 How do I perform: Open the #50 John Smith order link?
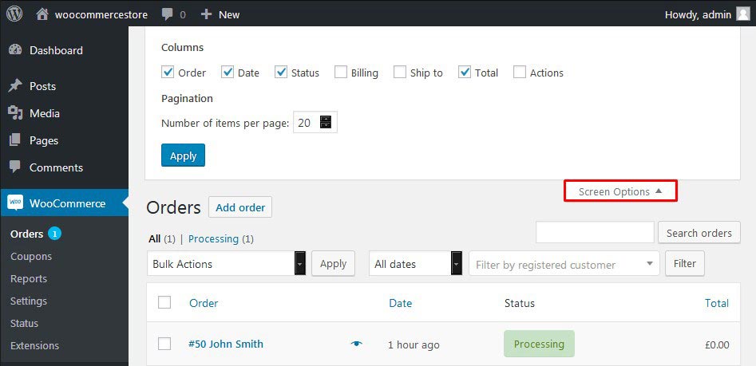pos(226,344)
